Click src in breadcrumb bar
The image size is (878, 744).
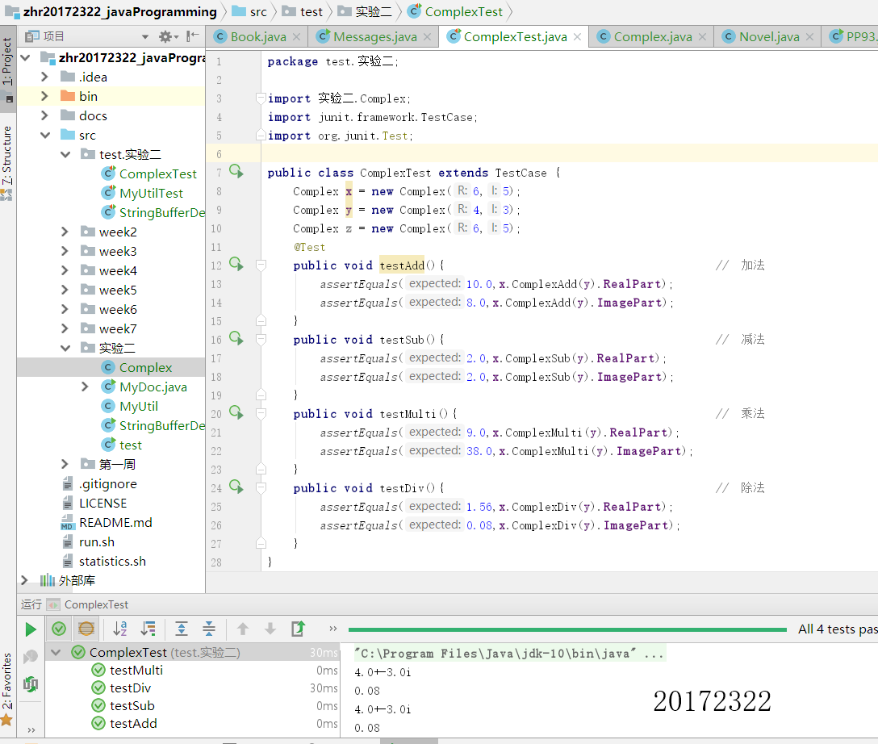(x=249, y=12)
